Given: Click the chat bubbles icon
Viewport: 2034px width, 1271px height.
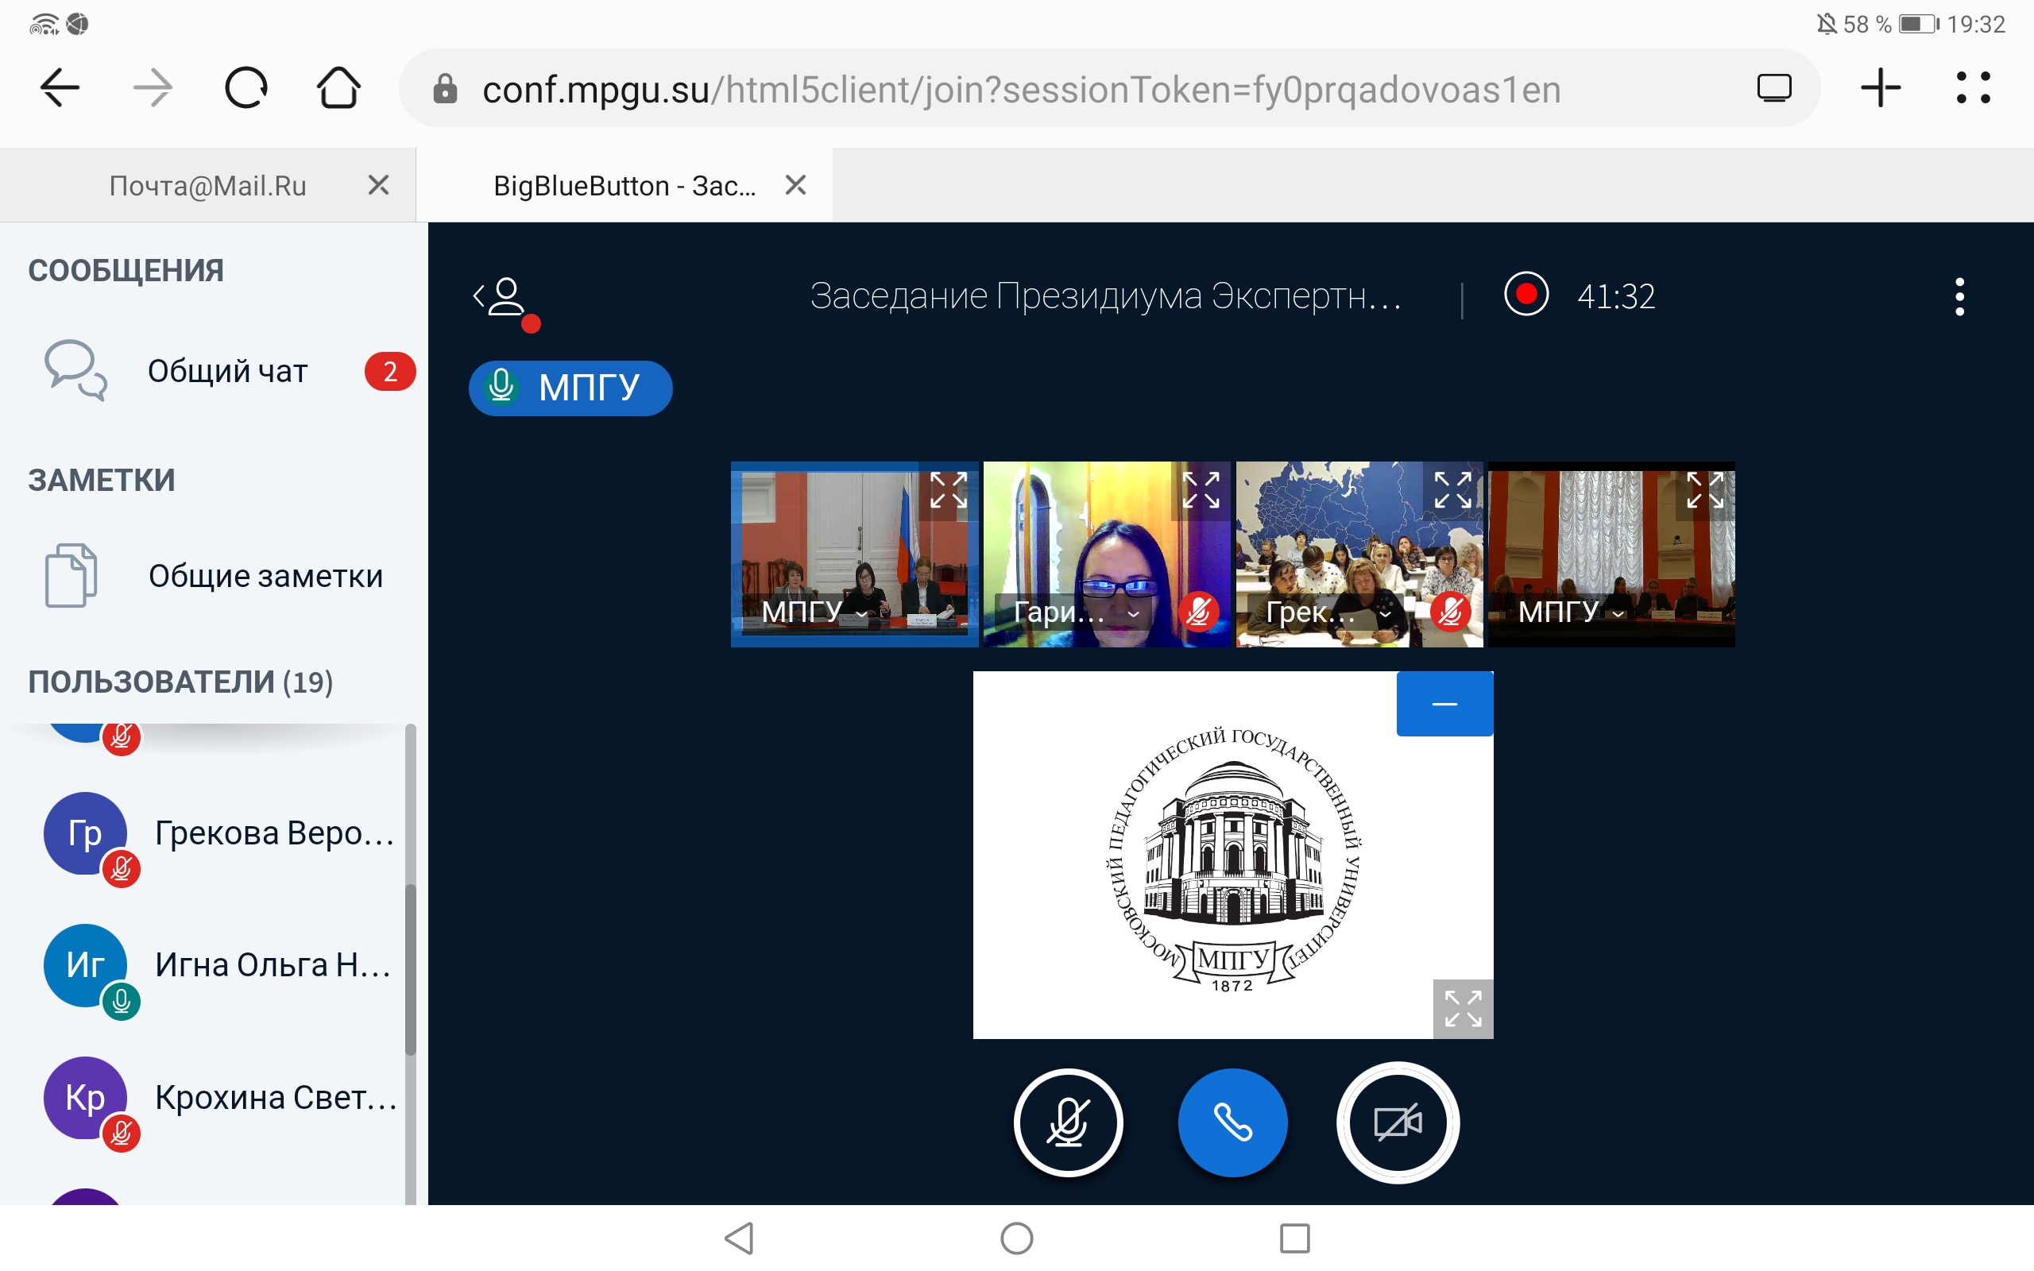Looking at the screenshot, I should click(x=75, y=370).
